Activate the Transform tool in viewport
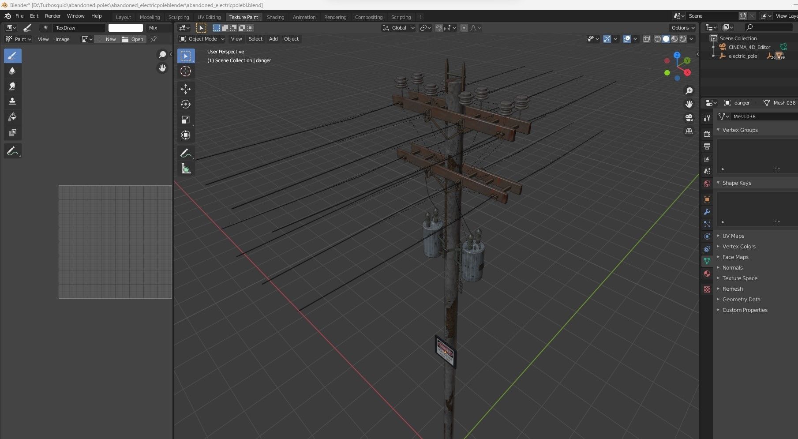 pos(186,135)
